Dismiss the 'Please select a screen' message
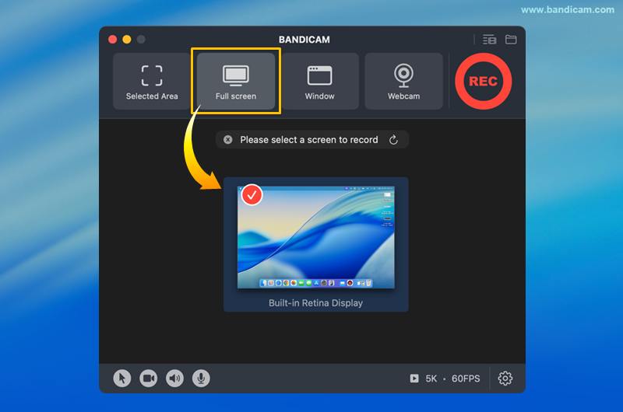Screen dimensions: 623x412 point(227,140)
